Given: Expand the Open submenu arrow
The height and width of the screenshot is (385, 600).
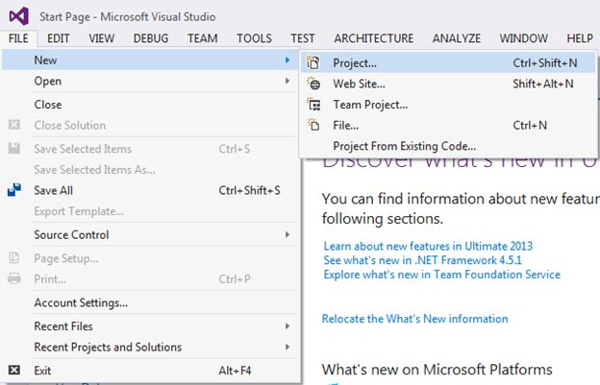Looking at the screenshot, I should (287, 82).
